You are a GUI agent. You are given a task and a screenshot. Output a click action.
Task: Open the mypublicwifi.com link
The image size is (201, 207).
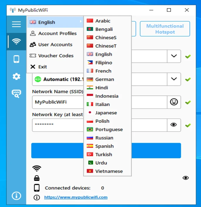76,197
